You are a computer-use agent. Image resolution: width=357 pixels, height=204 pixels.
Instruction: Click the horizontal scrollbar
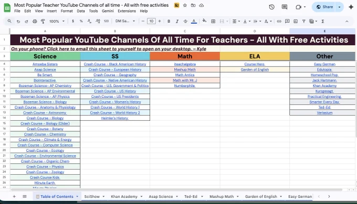point(176,189)
